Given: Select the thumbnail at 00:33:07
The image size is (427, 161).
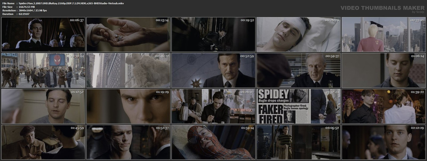Looking at the screenshot, I should click(x=384, y=34).
